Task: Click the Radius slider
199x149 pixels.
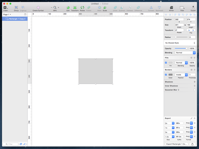Action: (x=181, y=37)
